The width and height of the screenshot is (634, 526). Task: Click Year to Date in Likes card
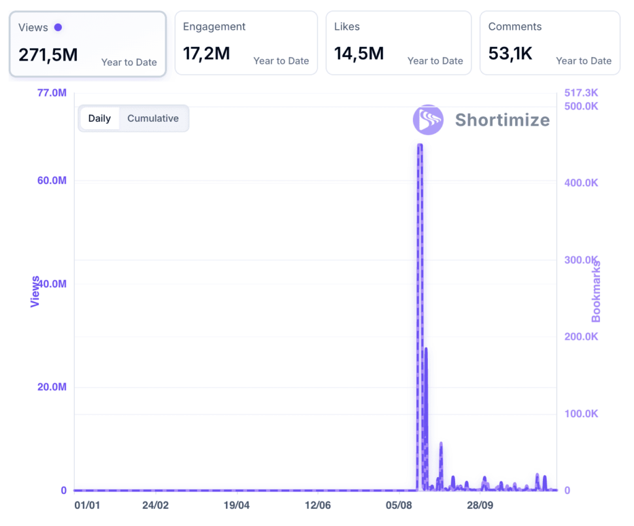(x=435, y=61)
